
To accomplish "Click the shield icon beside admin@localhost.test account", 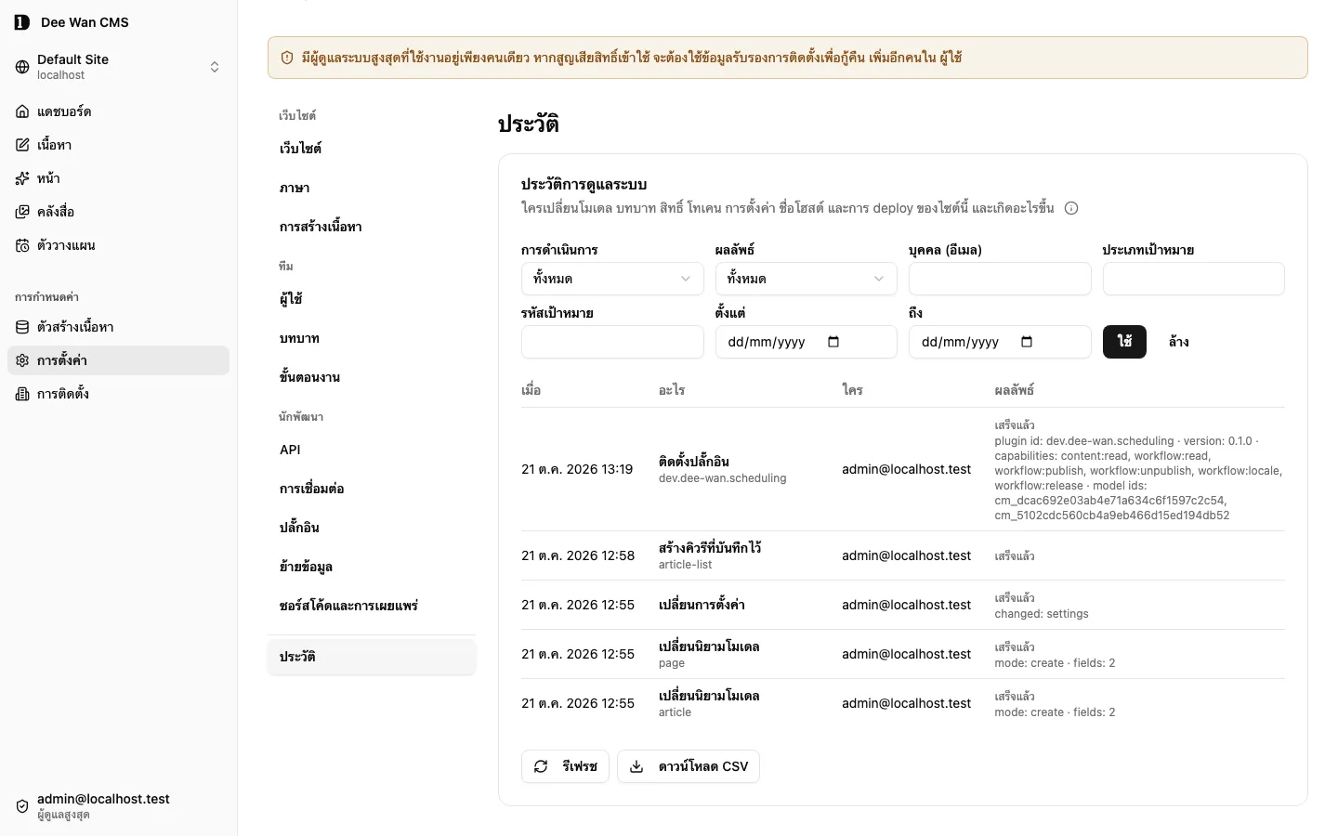I will pyautogui.click(x=22, y=806).
